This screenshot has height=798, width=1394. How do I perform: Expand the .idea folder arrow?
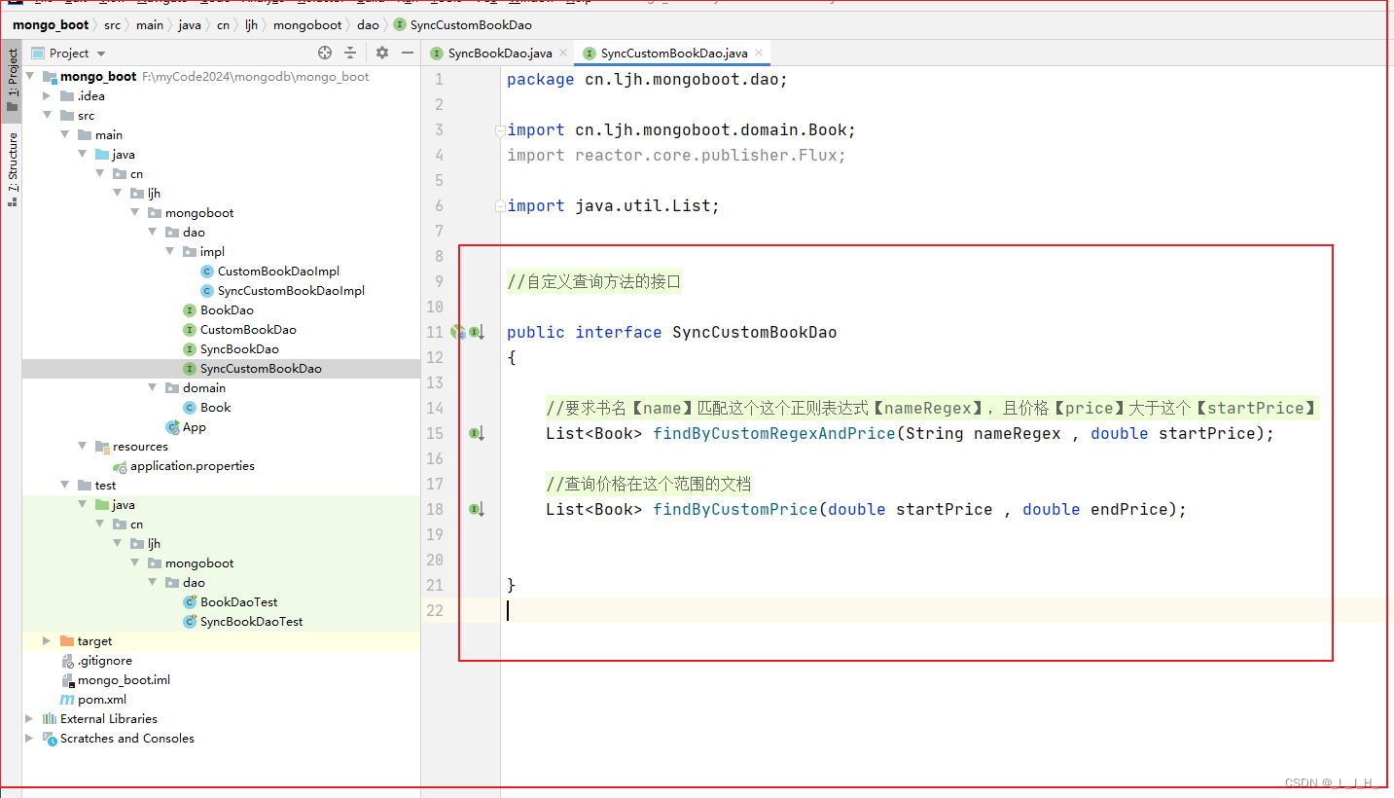pyautogui.click(x=48, y=96)
